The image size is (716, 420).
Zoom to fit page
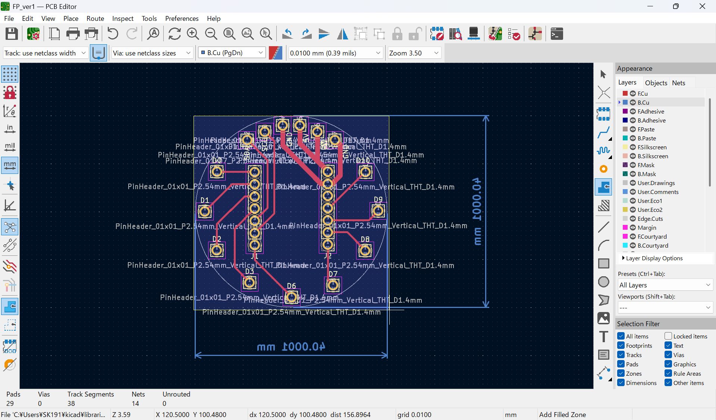pos(229,34)
